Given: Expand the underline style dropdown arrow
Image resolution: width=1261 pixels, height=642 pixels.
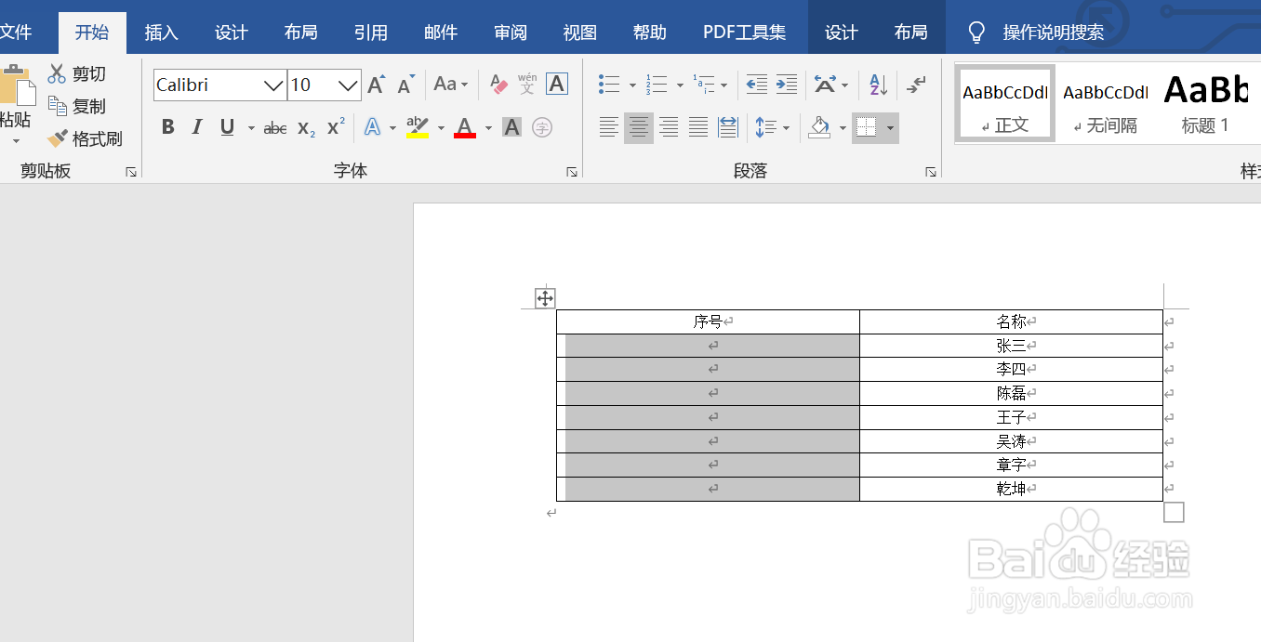Looking at the screenshot, I should coord(251,128).
